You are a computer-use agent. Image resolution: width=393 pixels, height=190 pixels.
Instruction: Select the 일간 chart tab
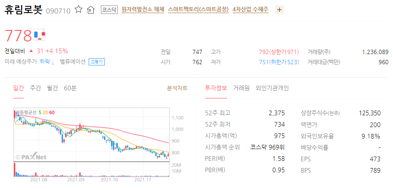coord(18,88)
